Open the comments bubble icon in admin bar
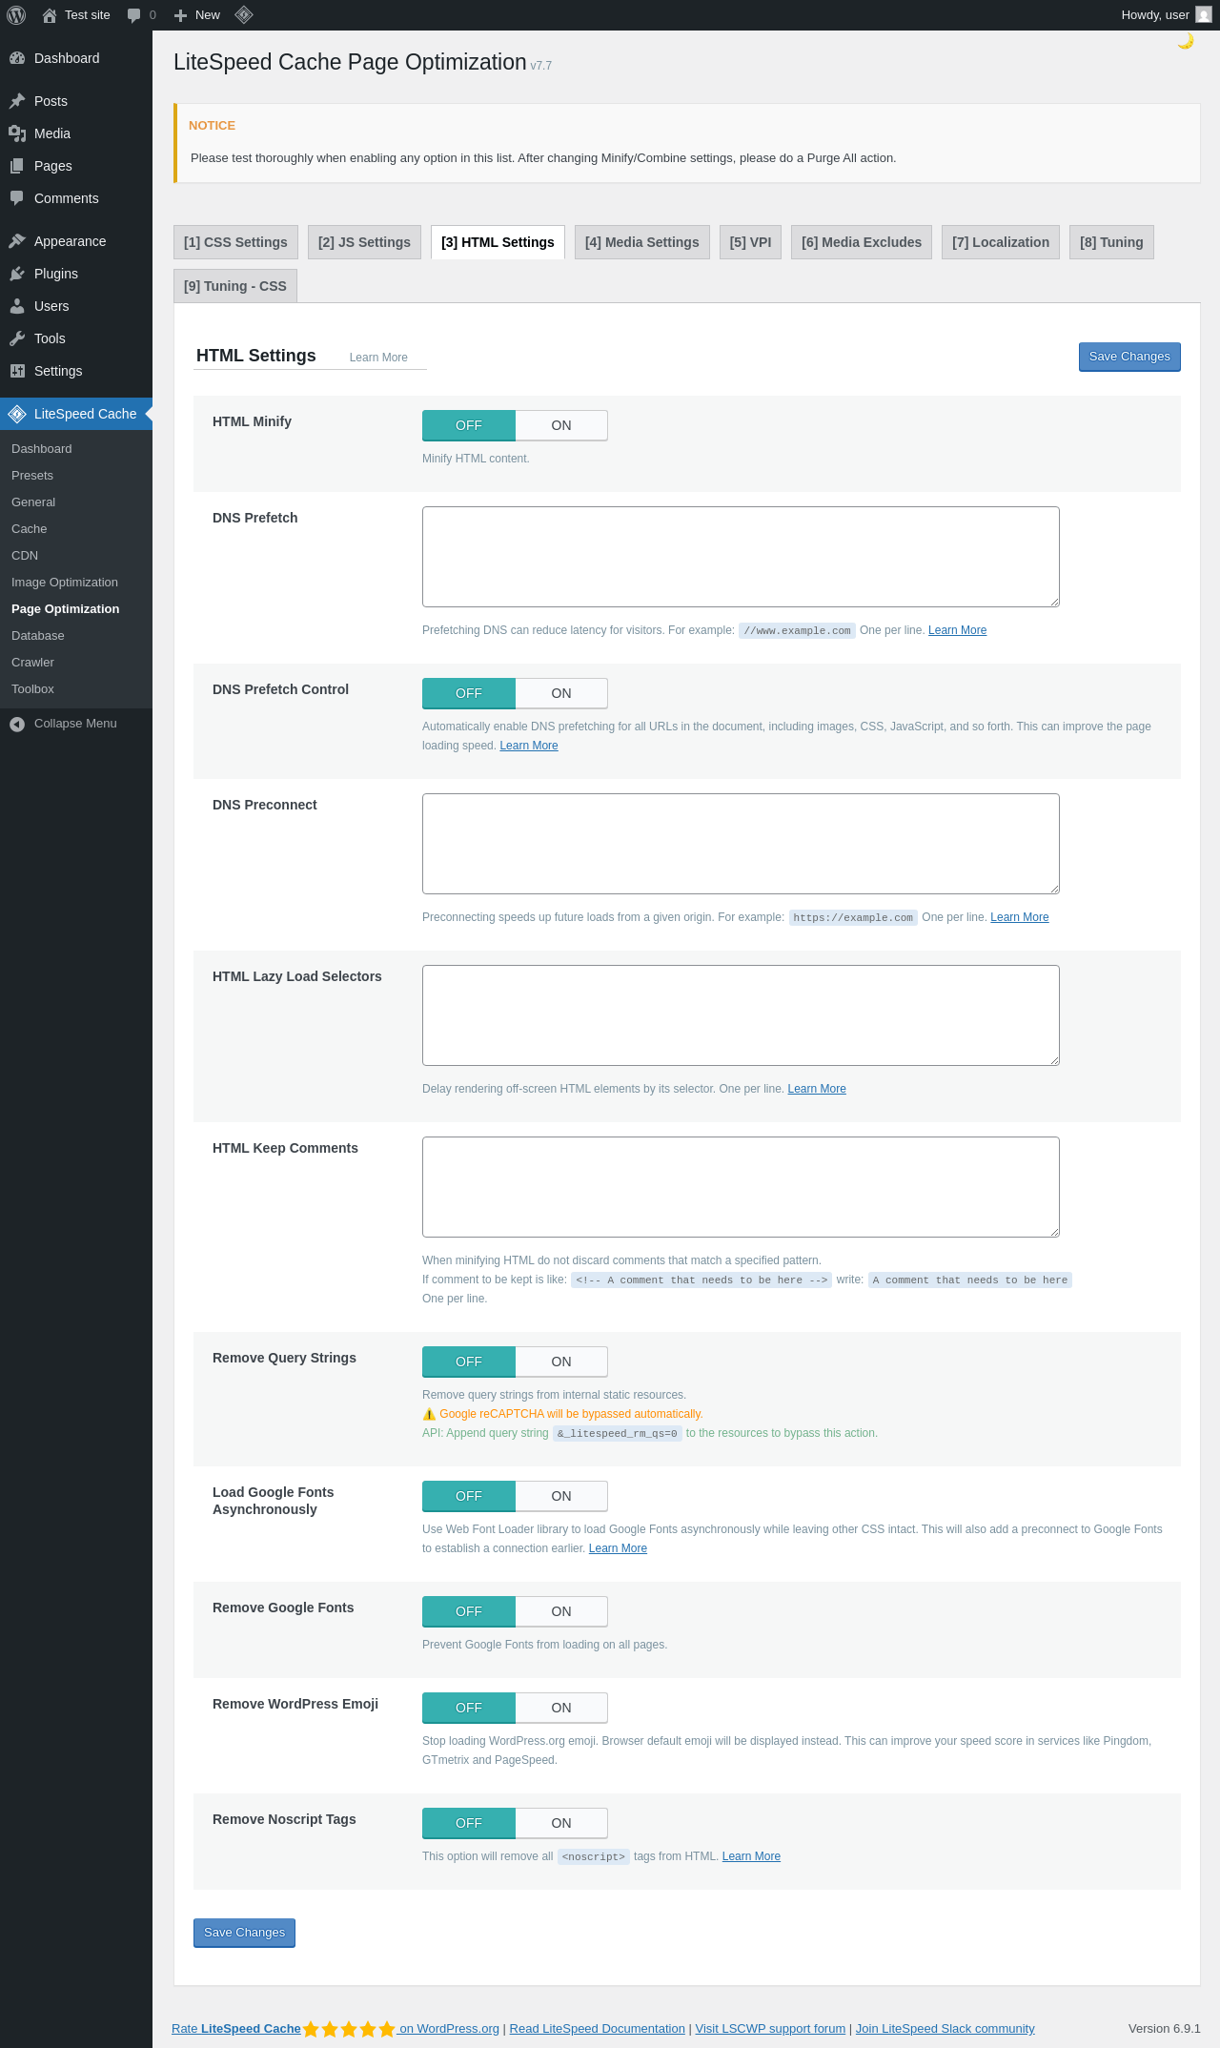 (133, 15)
